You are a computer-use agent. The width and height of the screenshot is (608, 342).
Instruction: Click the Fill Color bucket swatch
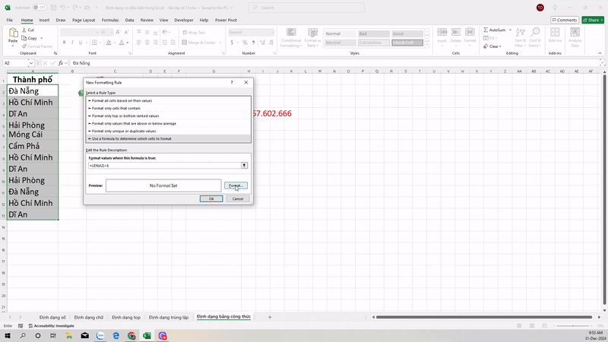pos(109,43)
